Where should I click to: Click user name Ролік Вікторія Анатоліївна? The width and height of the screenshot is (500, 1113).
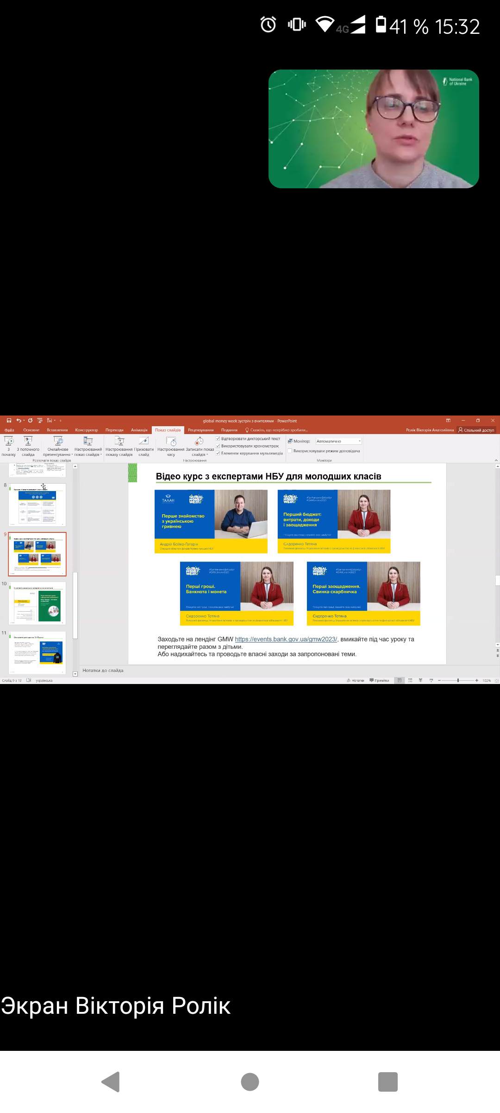pos(430,430)
